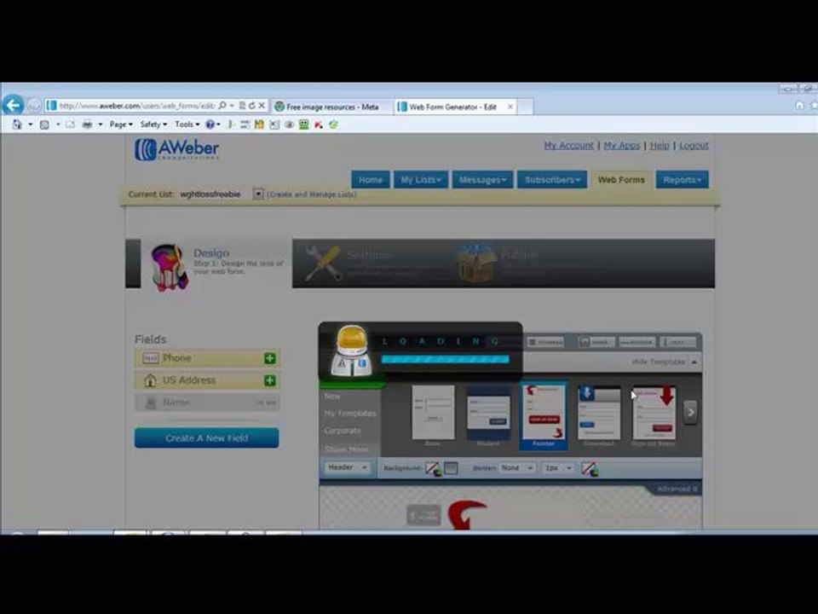Screen dimensions: 818x614
Task: Click the AWeber logo
Action: [x=177, y=148]
